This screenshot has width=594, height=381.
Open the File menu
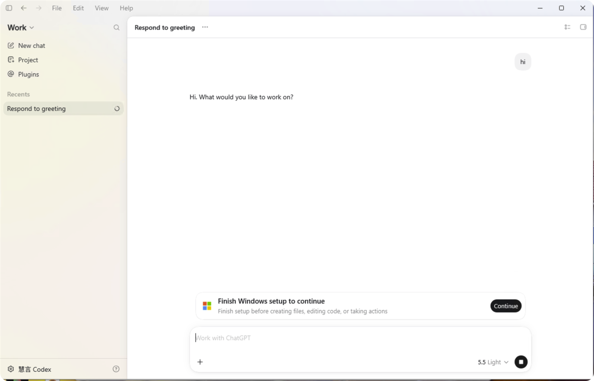point(57,8)
